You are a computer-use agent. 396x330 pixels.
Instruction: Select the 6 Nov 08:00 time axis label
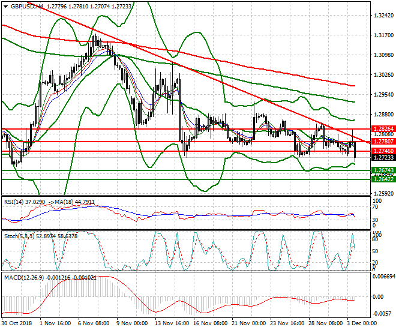coord(94,323)
